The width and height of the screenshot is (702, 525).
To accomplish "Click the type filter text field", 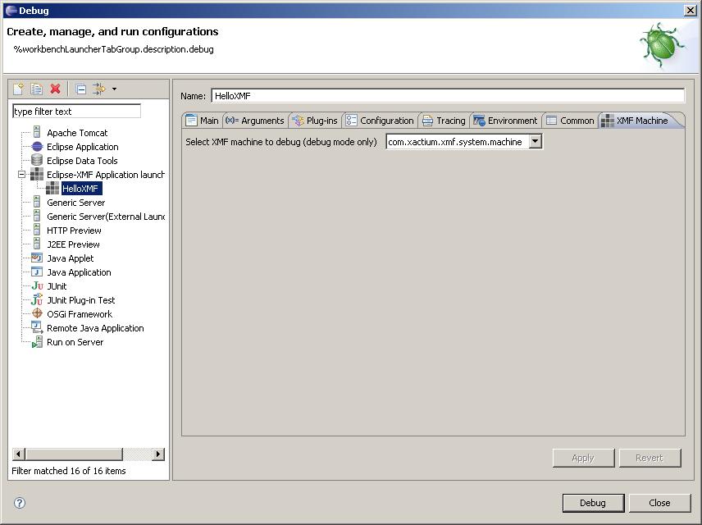I will coord(76,111).
